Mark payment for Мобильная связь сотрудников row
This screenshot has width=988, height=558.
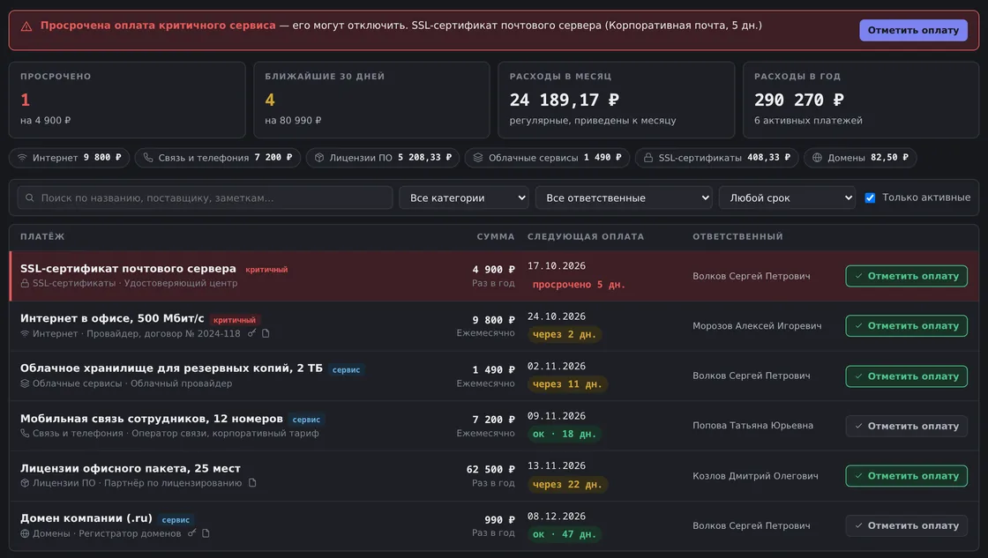tap(906, 426)
